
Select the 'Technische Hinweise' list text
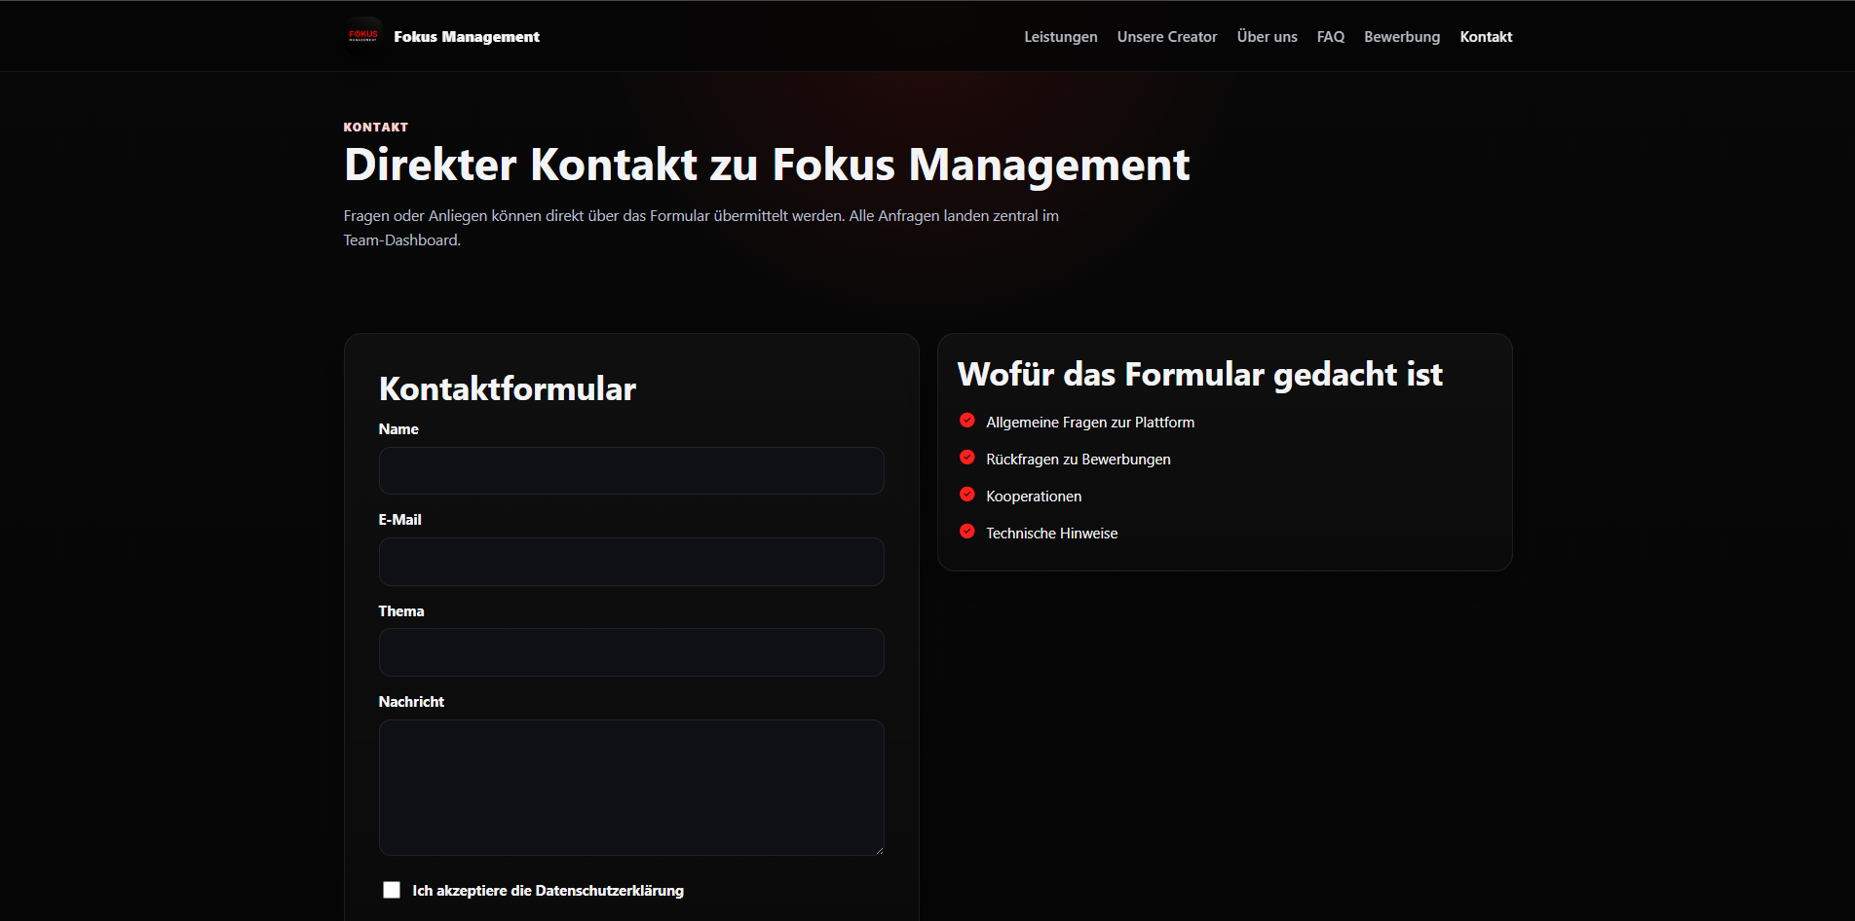[1051, 534]
